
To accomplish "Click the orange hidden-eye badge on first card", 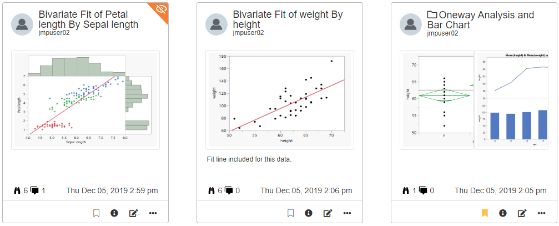I will point(160,9).
